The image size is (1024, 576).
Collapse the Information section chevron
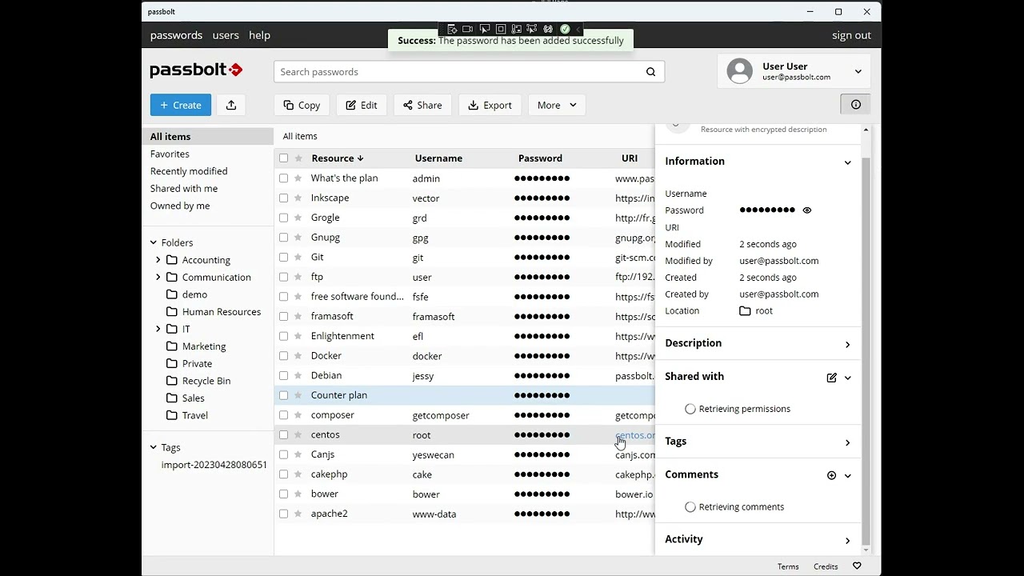pos(847,162)
